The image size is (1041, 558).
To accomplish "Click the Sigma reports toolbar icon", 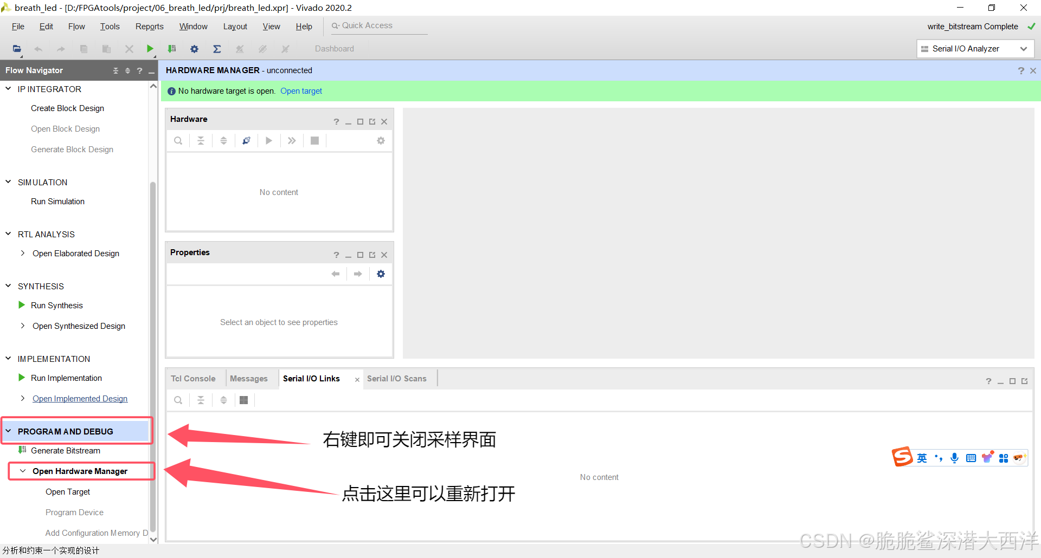I will click(x=217, y=49).
